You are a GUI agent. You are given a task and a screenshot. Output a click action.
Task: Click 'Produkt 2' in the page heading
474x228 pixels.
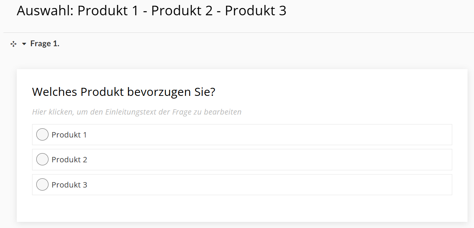point(181,11)
